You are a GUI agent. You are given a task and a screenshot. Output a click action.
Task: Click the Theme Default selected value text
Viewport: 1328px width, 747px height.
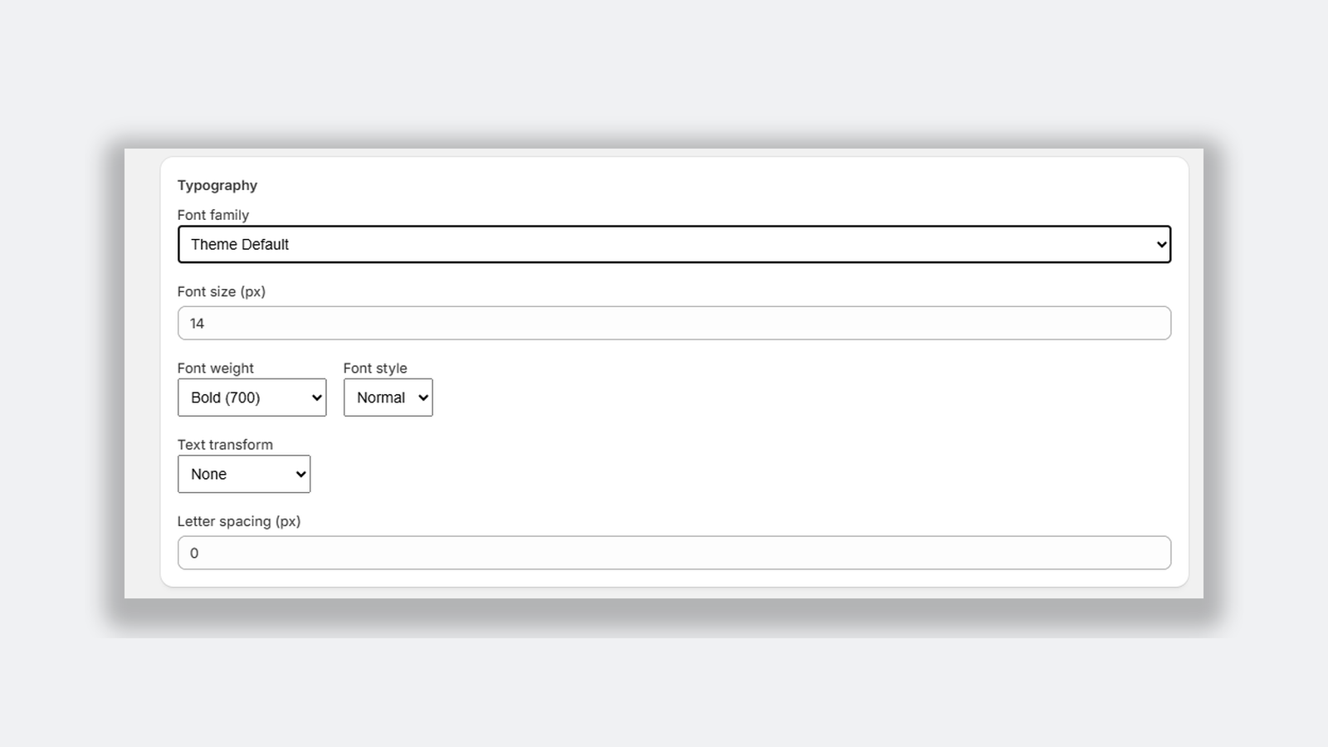[240, 245]
